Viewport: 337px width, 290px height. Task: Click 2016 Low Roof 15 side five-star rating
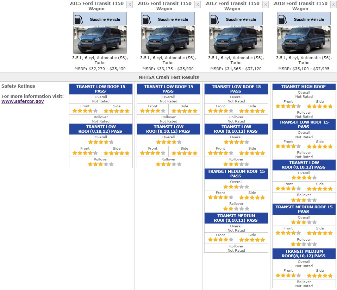pyautogui.click(x=185, y=111)
